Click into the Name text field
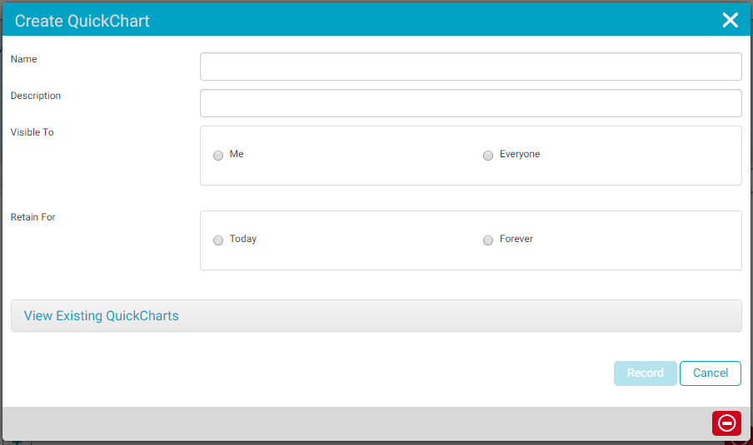 tap(471, 67)
